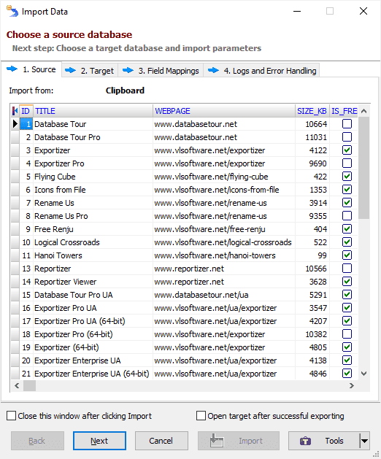Select the Reportizer Viewer title cell
381x459 pixels.
click(x=93, y=282)
